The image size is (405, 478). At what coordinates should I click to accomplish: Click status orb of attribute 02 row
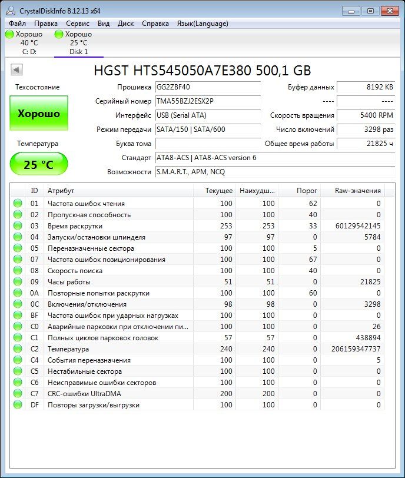tap(18, 214)
